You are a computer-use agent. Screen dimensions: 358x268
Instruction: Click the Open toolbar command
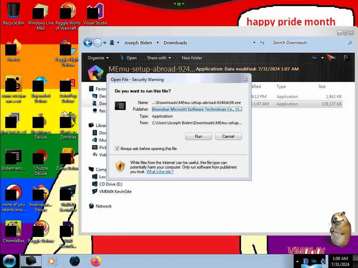129,58
